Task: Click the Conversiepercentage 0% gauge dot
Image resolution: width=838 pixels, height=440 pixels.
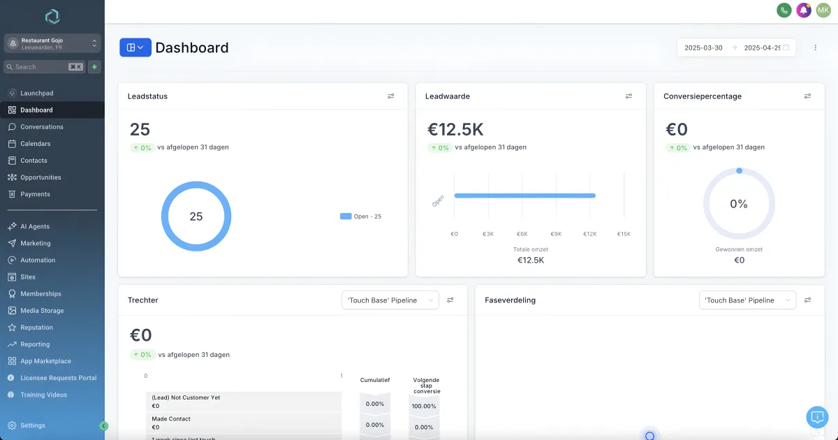Action: tap(739, 170)
